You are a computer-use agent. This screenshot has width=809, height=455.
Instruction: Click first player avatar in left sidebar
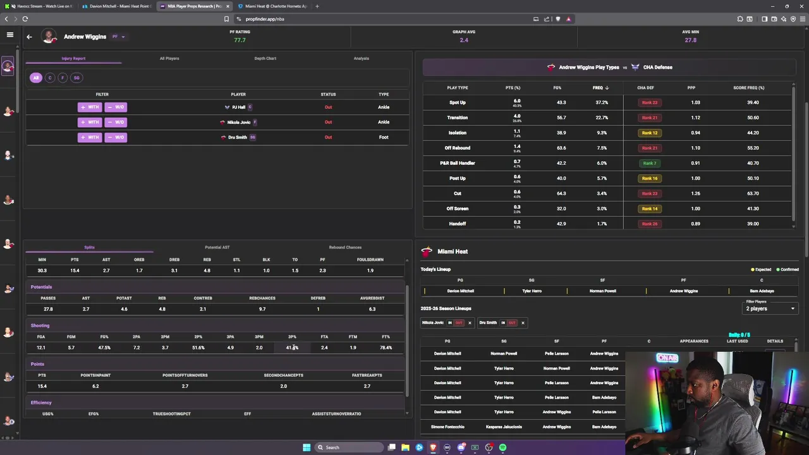pos(8,66)
